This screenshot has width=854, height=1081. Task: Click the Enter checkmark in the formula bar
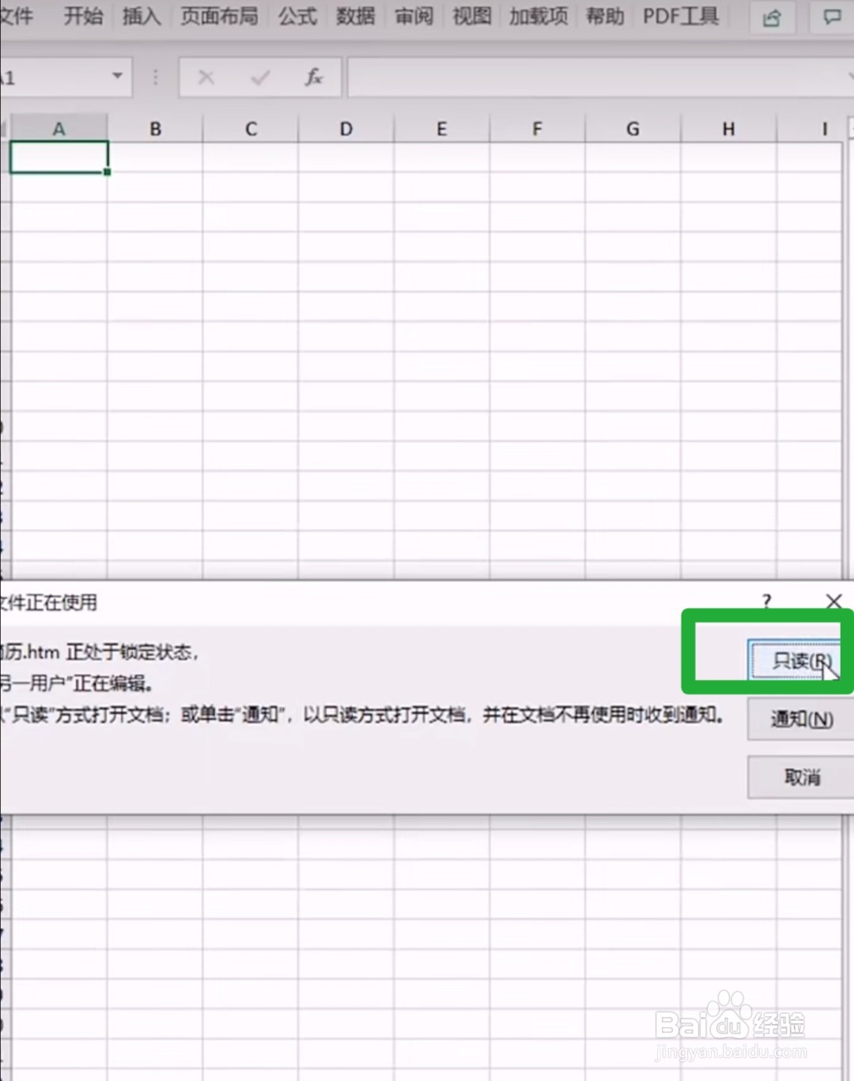[x=260, y=77]
